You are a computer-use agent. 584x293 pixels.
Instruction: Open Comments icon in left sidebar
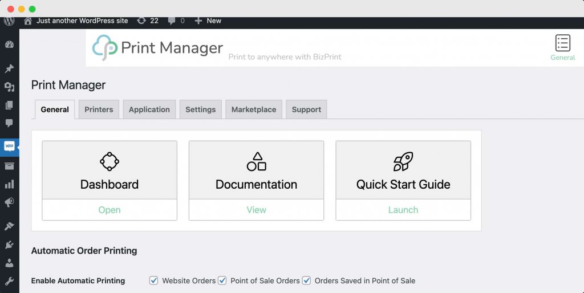tap(9, 123)
